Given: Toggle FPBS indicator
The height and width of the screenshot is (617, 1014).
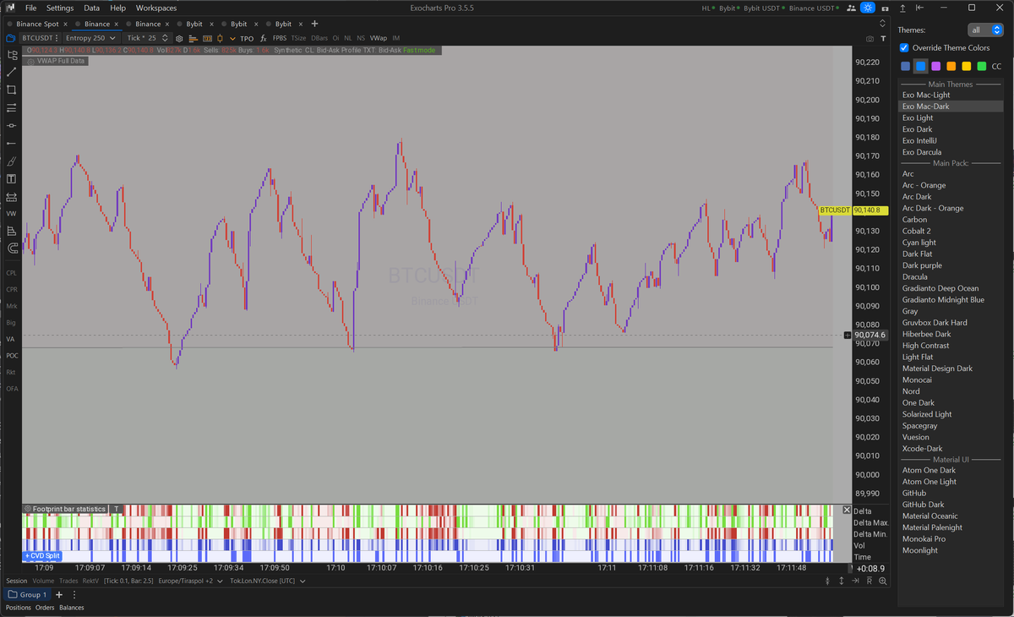Looking at the screenshot, I should click(x=279, y=38).
